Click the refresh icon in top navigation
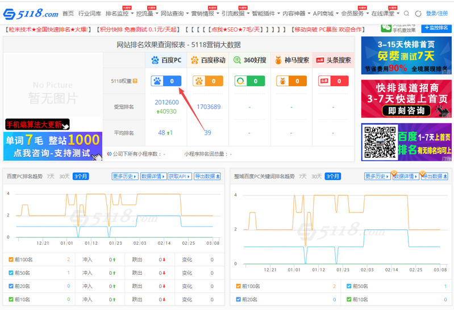This screenshot has height=310, width=454. tap(418, 14)
